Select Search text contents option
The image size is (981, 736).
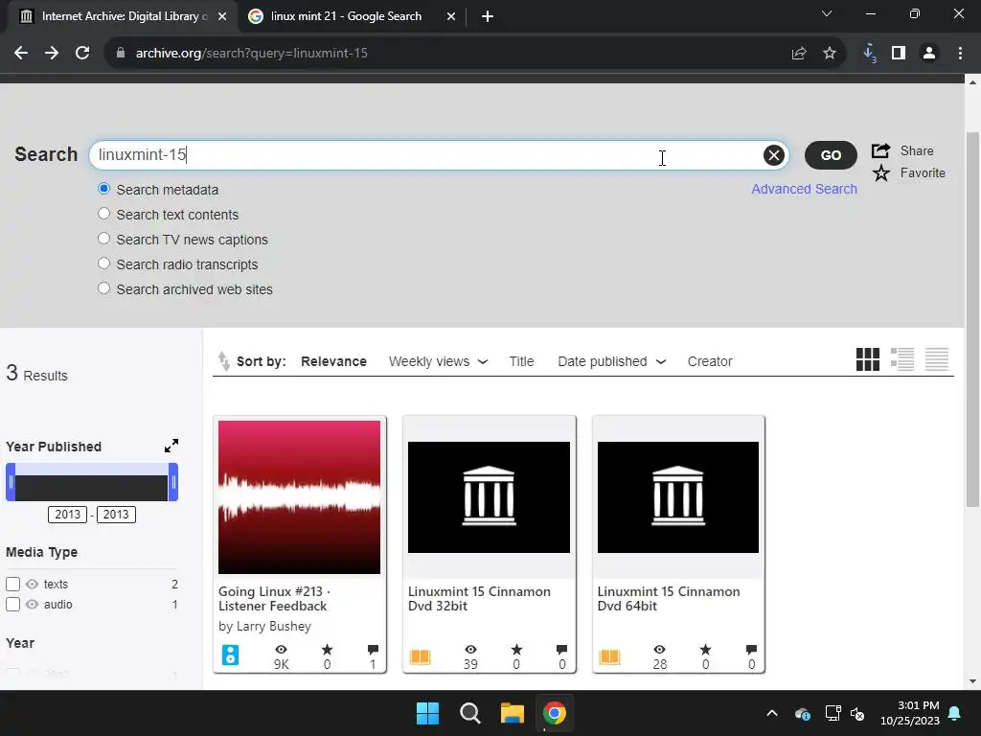coord(103,214)
